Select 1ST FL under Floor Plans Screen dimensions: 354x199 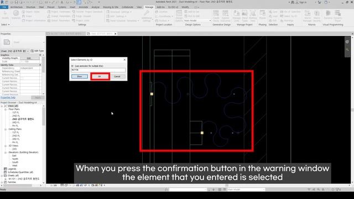(15, 112)
